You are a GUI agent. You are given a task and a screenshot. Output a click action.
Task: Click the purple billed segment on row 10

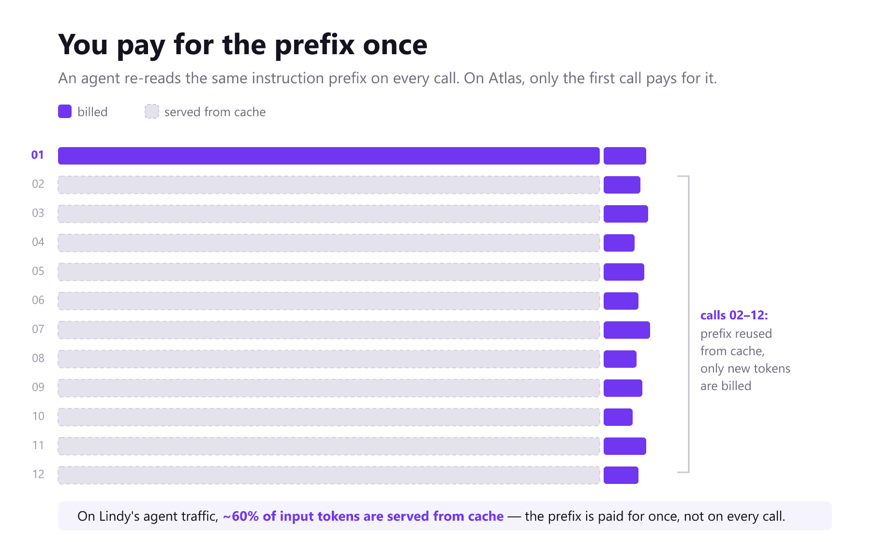click(x=618, y=417)
